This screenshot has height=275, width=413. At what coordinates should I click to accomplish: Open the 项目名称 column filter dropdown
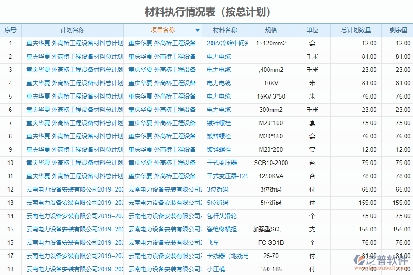[197, 30]
